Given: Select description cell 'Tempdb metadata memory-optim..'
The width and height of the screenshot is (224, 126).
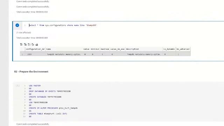Looking at the screenshot, I should [144, 54].
